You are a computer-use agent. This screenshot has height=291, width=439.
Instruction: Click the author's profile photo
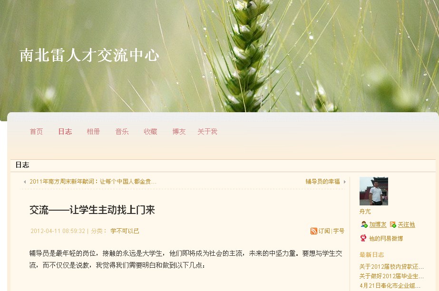[x=374, y=191]
